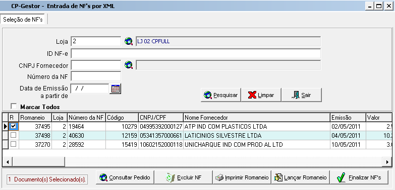Click Romaneio 37495 cell
Screen dimensions: 395x190
[35, 126]
